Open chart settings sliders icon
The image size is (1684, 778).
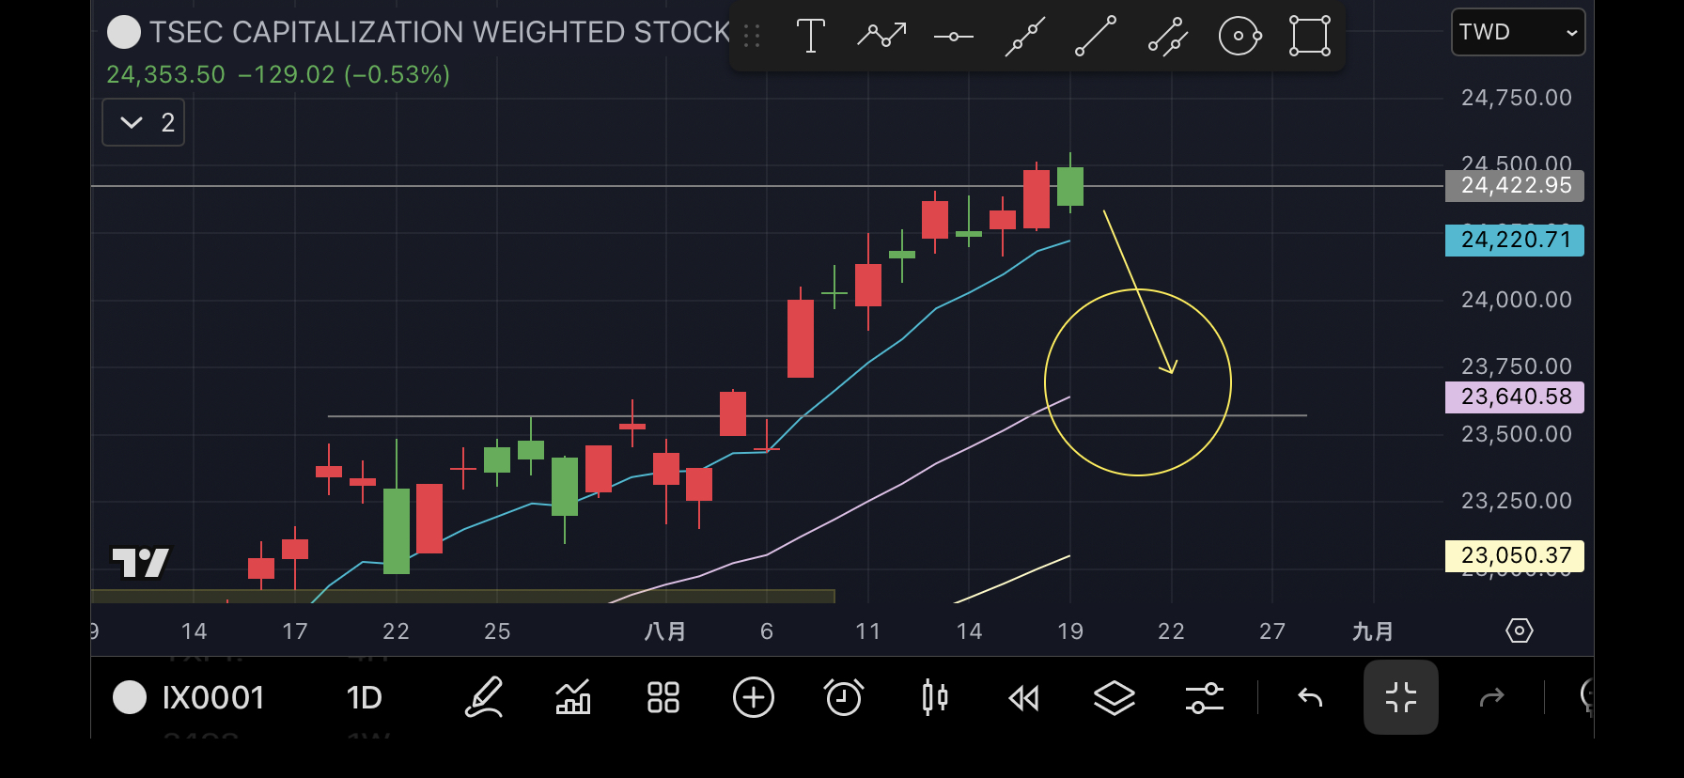(1205, 698)
